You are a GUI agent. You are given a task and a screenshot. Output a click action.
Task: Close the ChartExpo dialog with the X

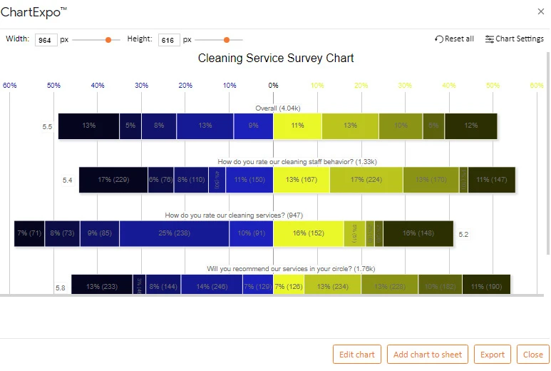point(541,11)
